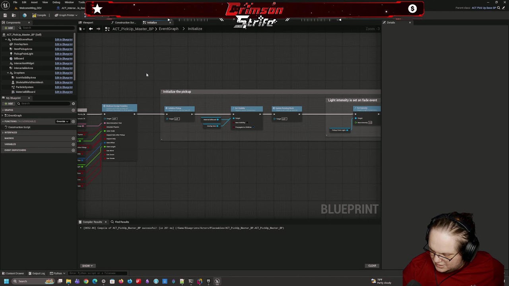
Task: Click the Unreal Engine taskbar icon
Action: 217,281
